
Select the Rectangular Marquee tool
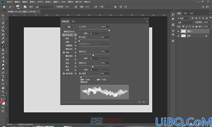pyautogui.click(x=3, y=19)
